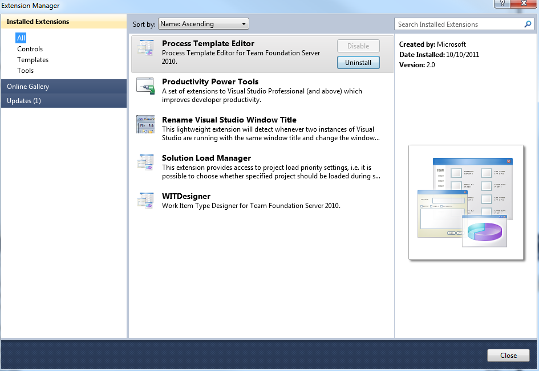Click the Process Template Editor title
The width and height of the screenshot is (539, 371).
(208, 43)
